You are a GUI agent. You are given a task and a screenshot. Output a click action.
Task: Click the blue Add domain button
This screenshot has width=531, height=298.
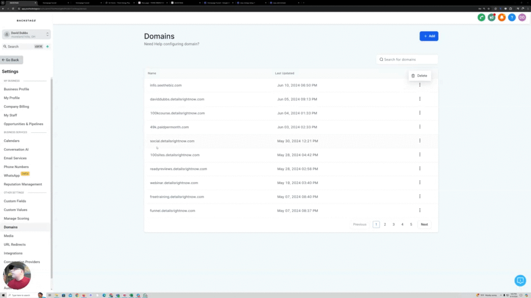coord(429,36)
